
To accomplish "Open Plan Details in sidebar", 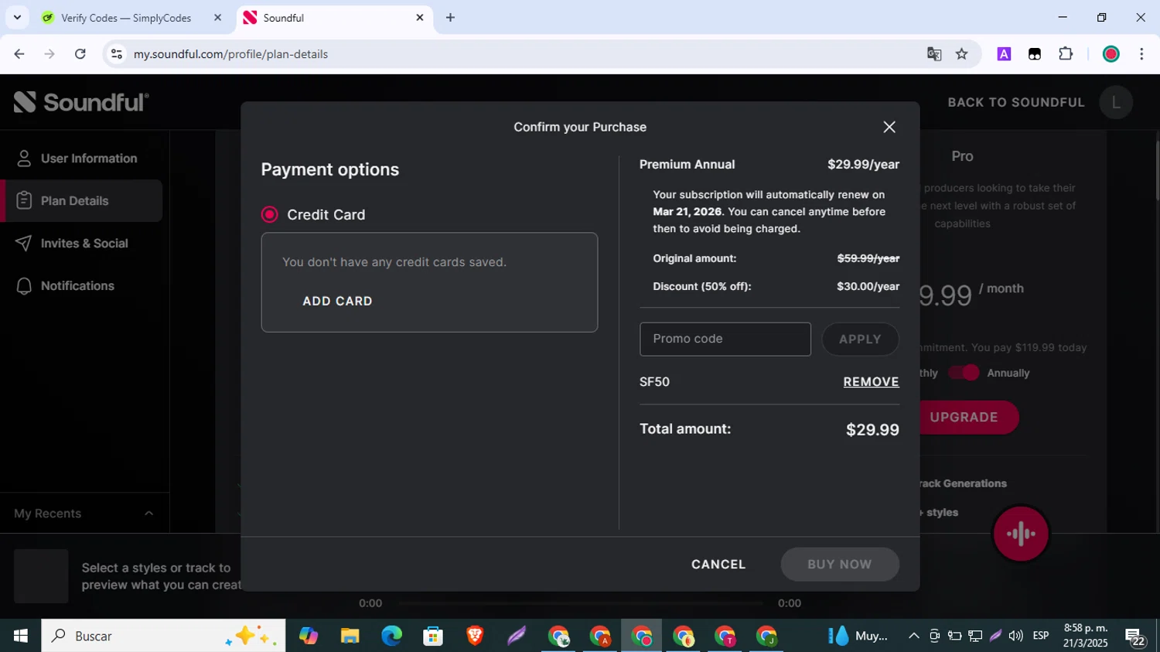I will (x=81, y=201).
